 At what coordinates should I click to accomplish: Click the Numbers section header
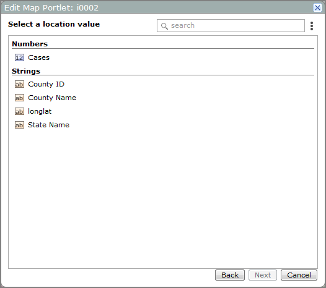(x=30, y=44)
